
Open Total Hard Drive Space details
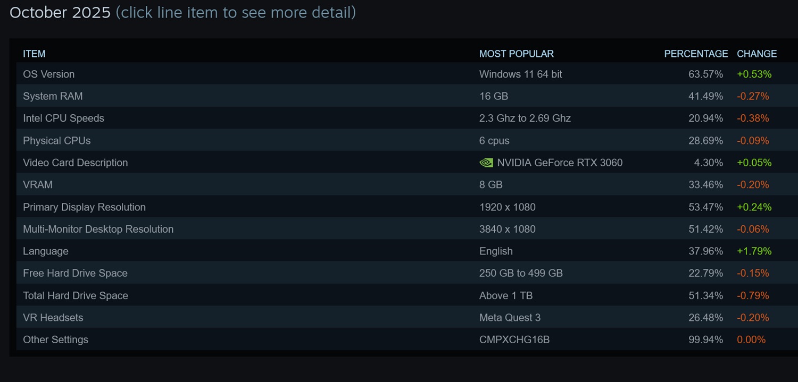pos(76,295)
